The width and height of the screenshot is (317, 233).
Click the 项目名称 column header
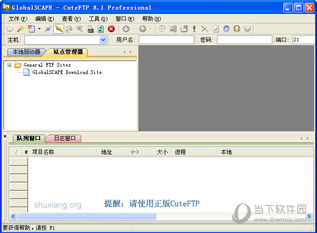(x=43, y=152)
